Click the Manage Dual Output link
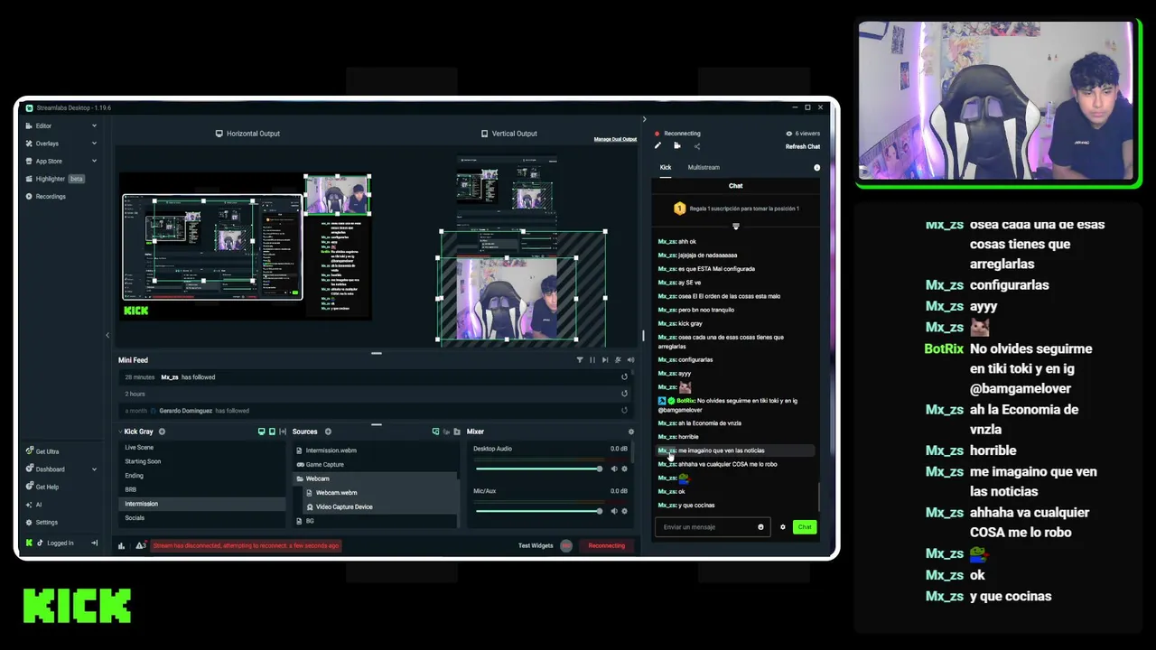Screen dimensions: 1156x650 (x=615, y=139)
